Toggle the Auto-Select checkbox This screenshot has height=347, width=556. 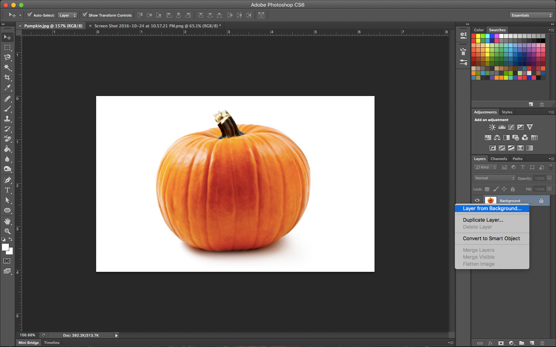(x=30, y=15)
